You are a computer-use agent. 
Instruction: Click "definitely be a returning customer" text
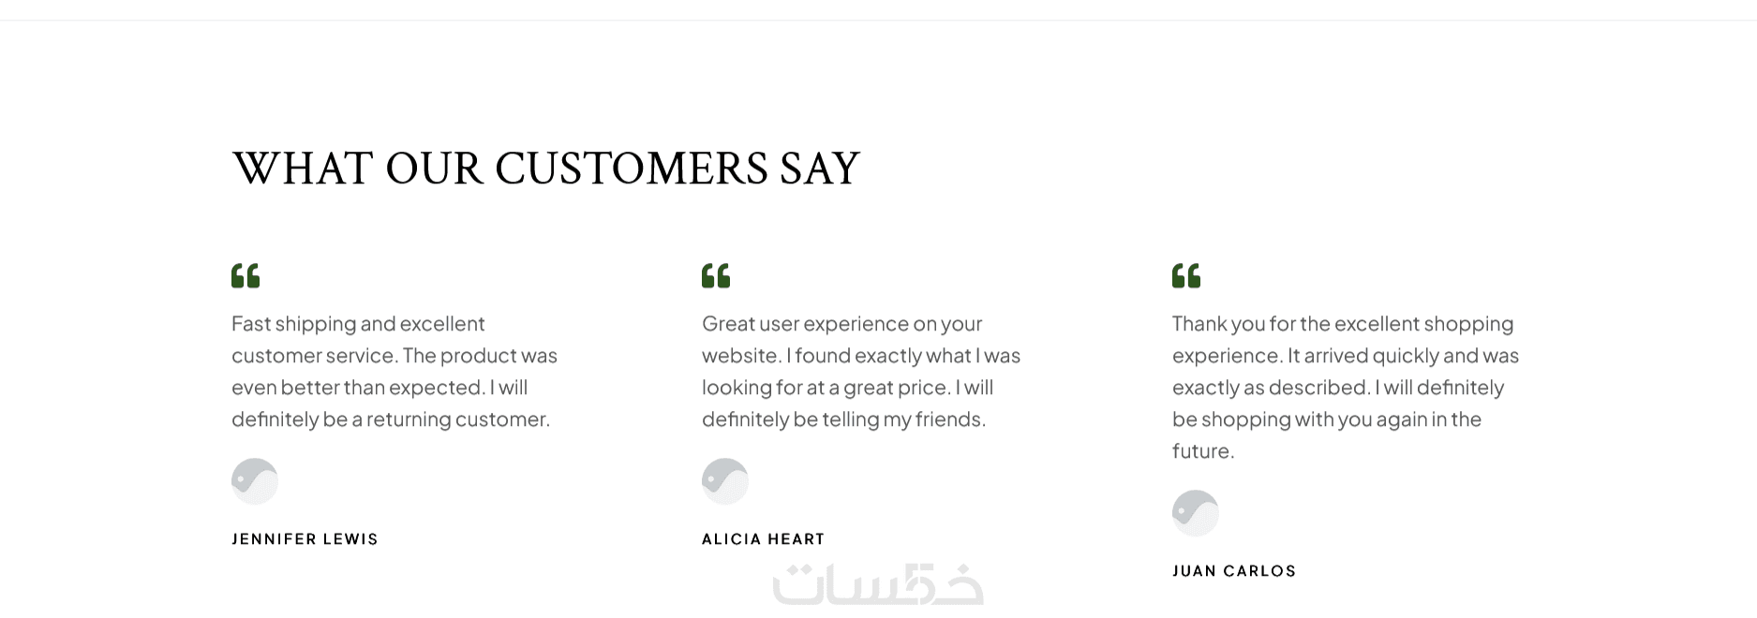[391, 419]
